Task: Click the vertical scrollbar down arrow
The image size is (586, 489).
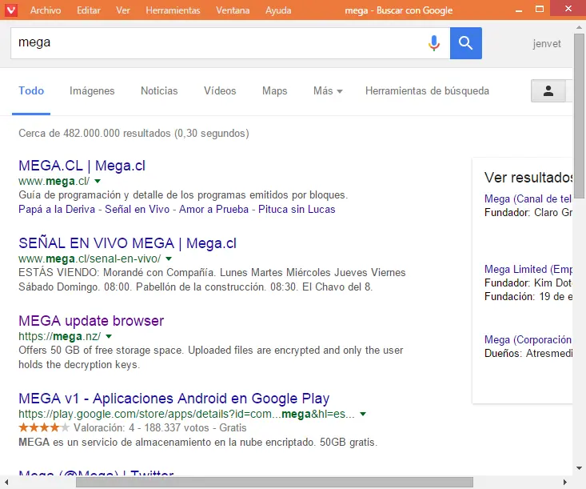Action: (579, 467)
